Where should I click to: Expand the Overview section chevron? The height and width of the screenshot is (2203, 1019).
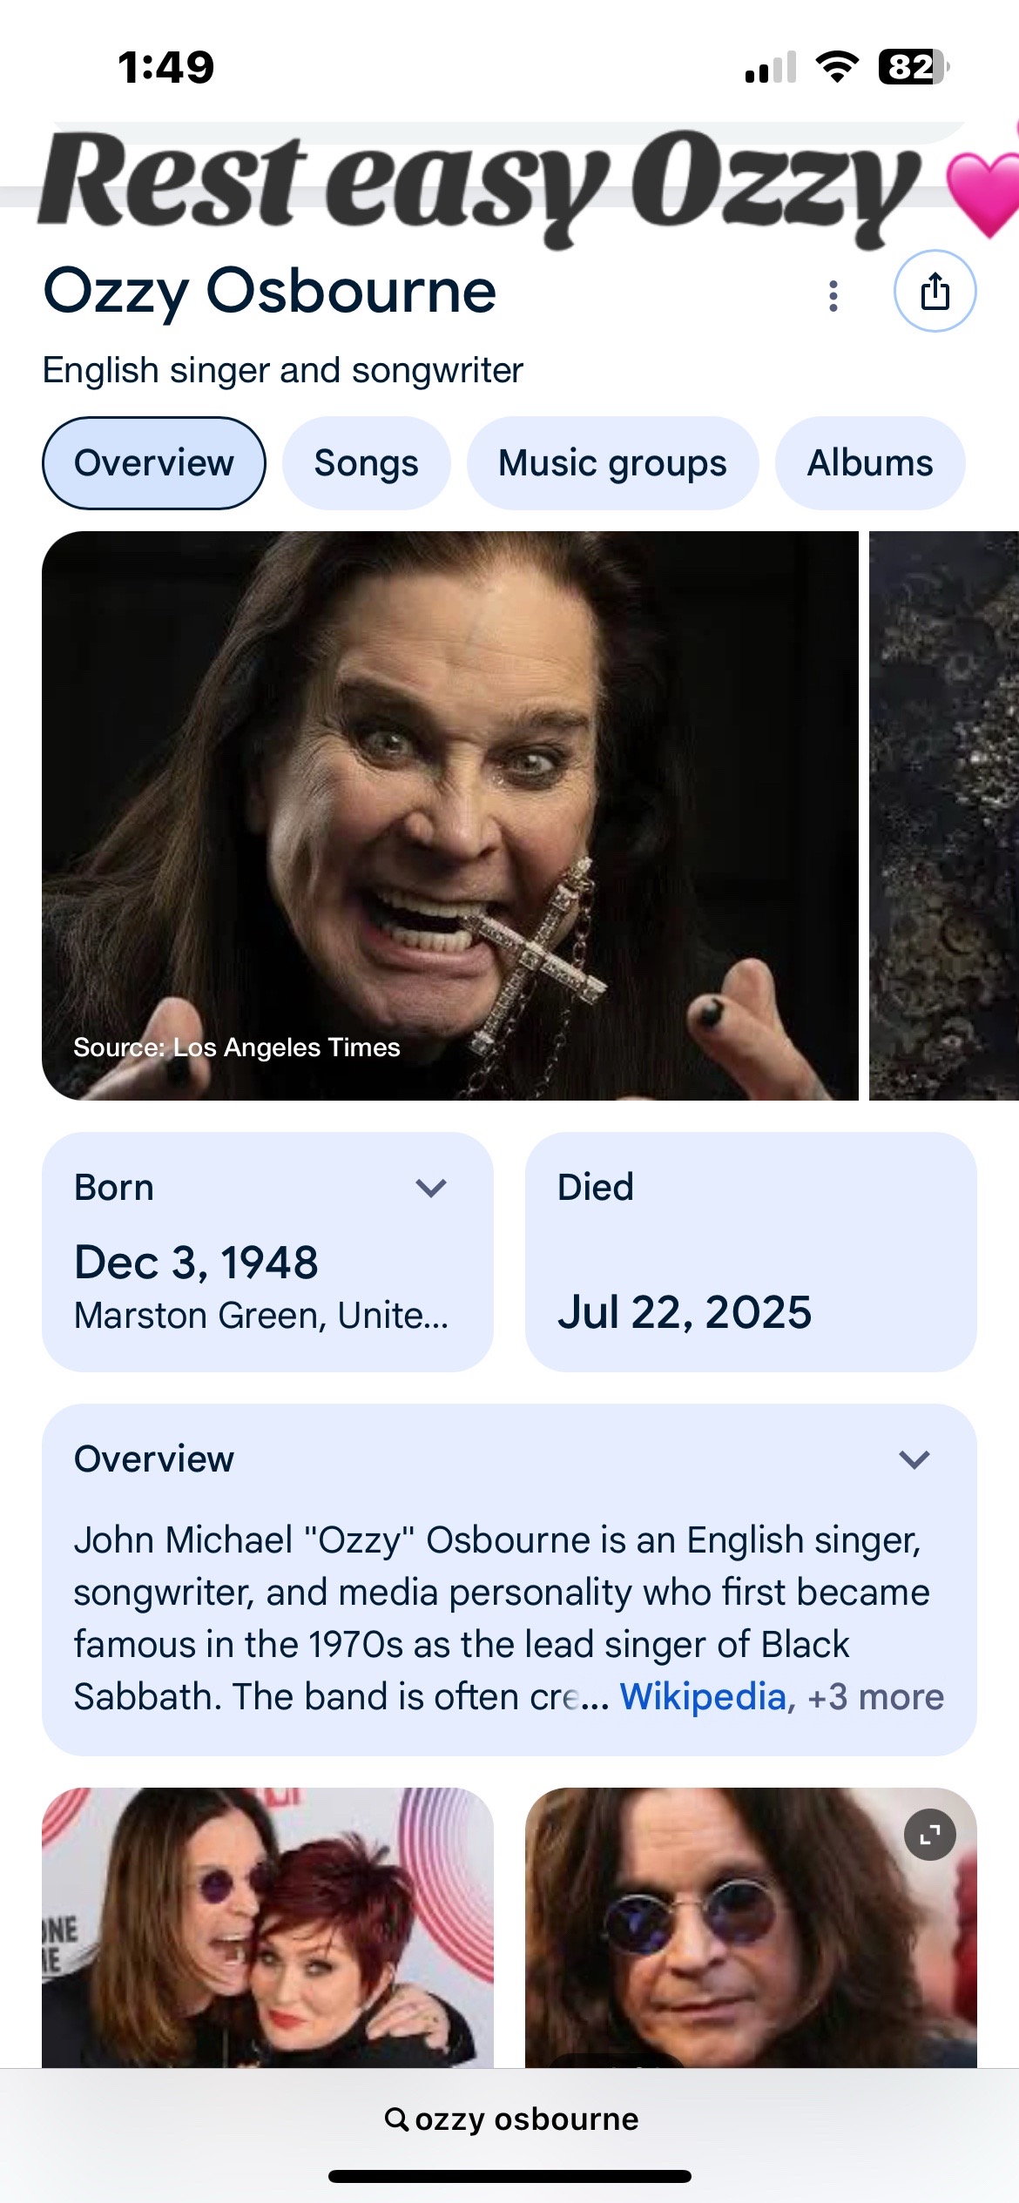[914, 1459]
